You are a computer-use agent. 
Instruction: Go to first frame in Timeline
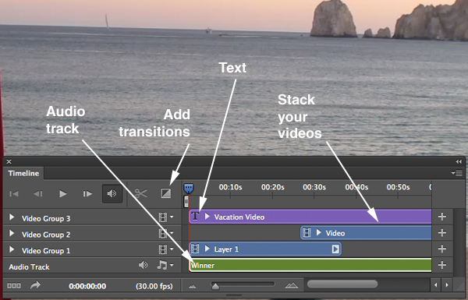coord(14,194)
